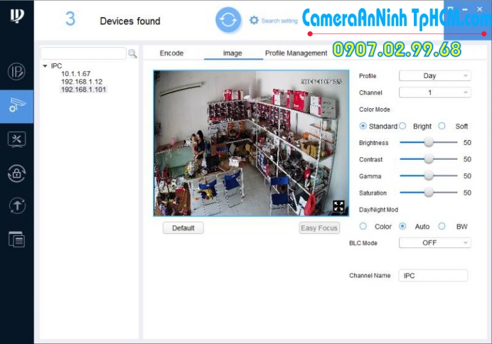
Task: Click the ConfigTool logo icon
Action: (16, 15)
